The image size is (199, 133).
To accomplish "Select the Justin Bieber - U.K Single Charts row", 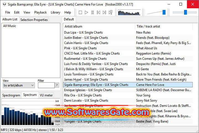I will [128, 38].
